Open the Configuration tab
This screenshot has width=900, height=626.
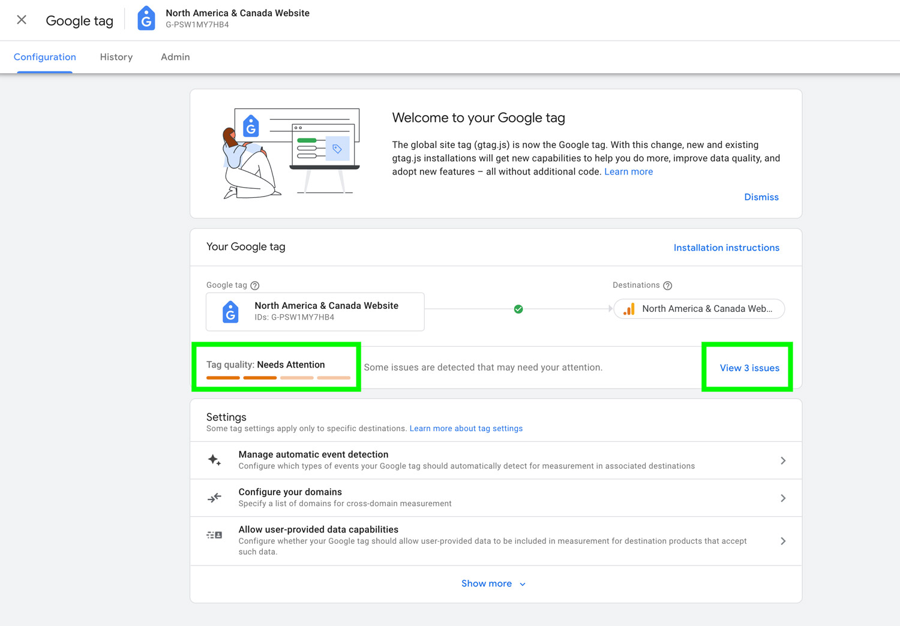45,57
